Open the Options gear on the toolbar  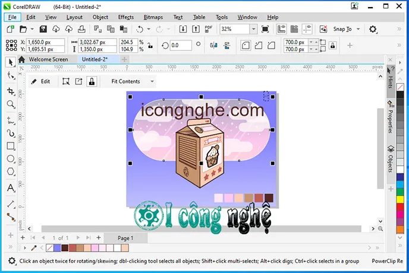point(373,29)
